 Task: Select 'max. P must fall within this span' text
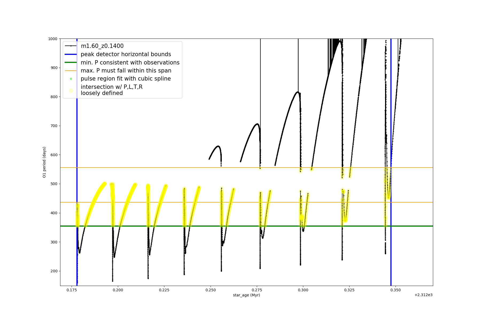126,71
